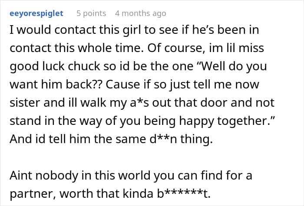Click the line starting 'sister and ill walk'

pos(141,102)
